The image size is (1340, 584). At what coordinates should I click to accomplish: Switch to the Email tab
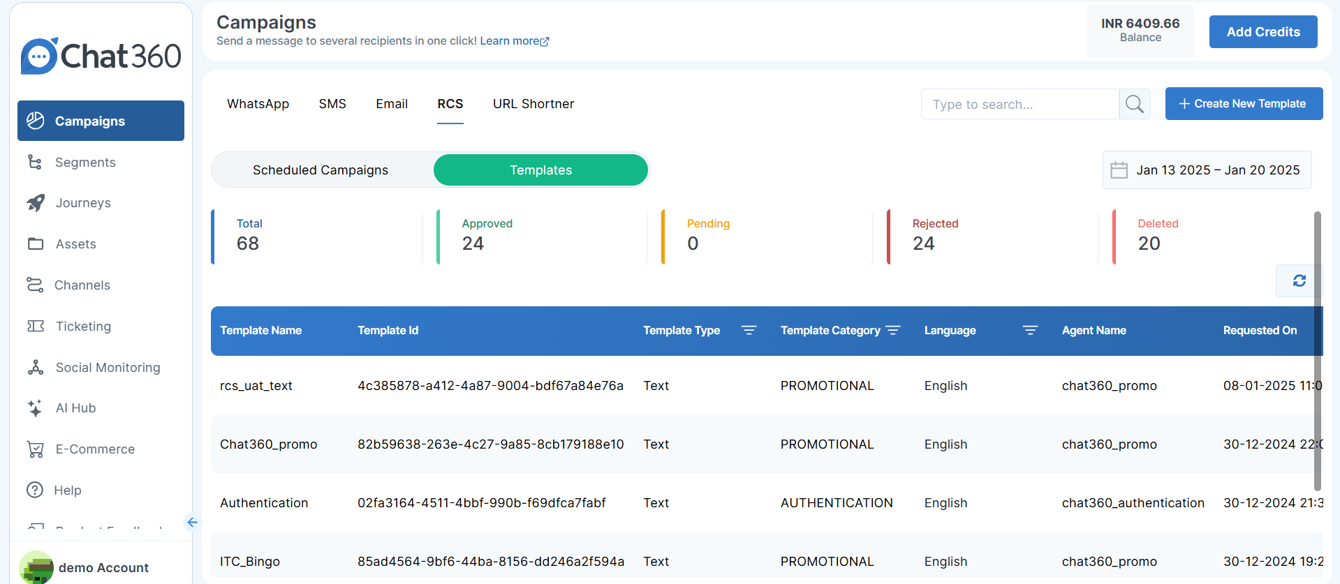[392, 104]
